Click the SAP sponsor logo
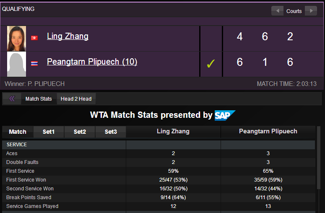The width and height of the screenshot is (325, 213). tap(225, 115)
